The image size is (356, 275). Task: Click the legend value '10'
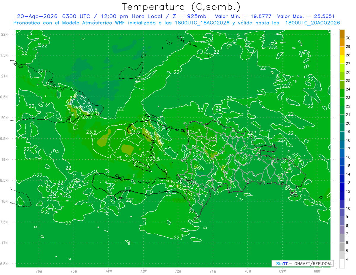348,208
